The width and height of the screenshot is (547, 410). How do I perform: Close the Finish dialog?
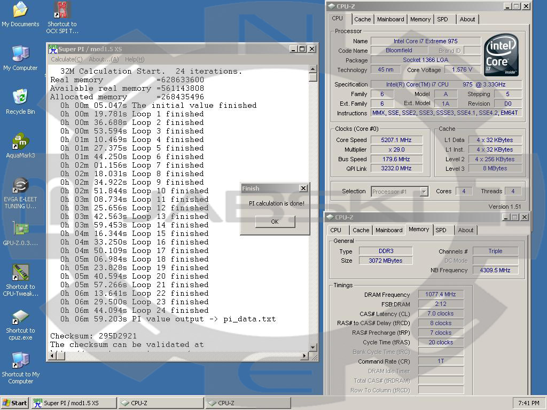pos(303,188)
